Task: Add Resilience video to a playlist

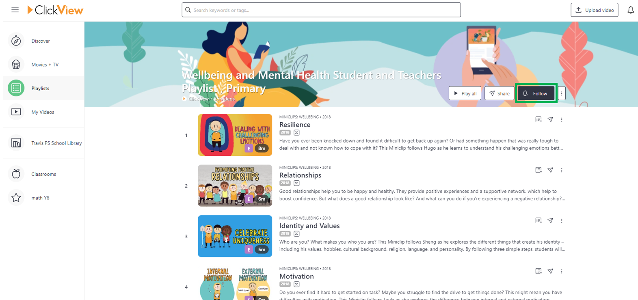Action: point(539,119)
